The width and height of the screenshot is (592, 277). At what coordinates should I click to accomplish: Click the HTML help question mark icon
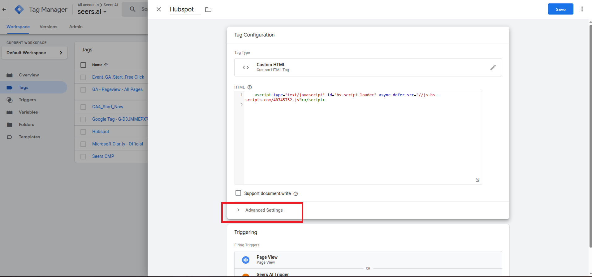(250, 87)
